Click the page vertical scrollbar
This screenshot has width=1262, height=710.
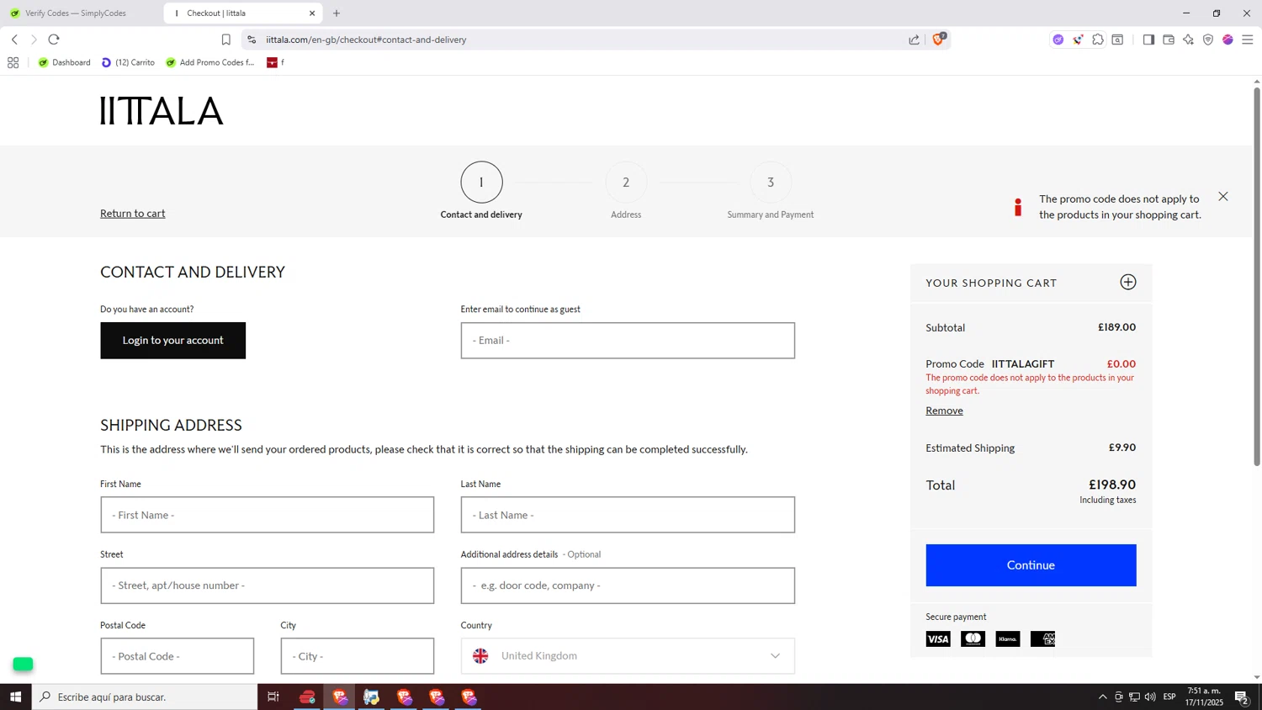1257,278
